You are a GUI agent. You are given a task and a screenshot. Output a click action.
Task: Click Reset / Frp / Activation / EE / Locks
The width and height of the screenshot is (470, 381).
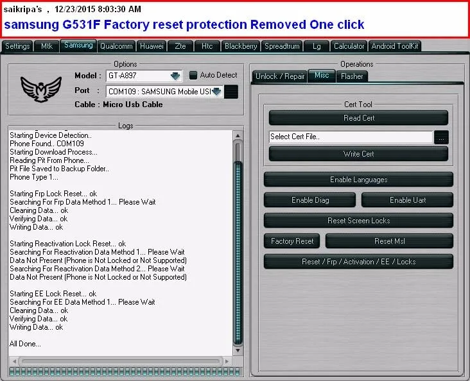pos(358,262)
